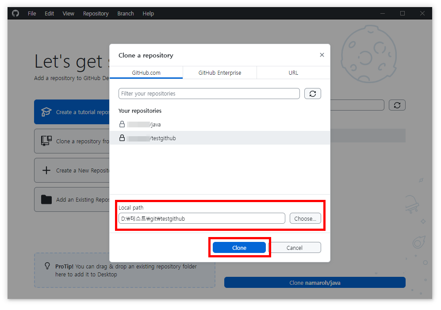Click the GitHub Octocat logo in menu bar
The height and width of the screenshot is (310, 441).
15,13
